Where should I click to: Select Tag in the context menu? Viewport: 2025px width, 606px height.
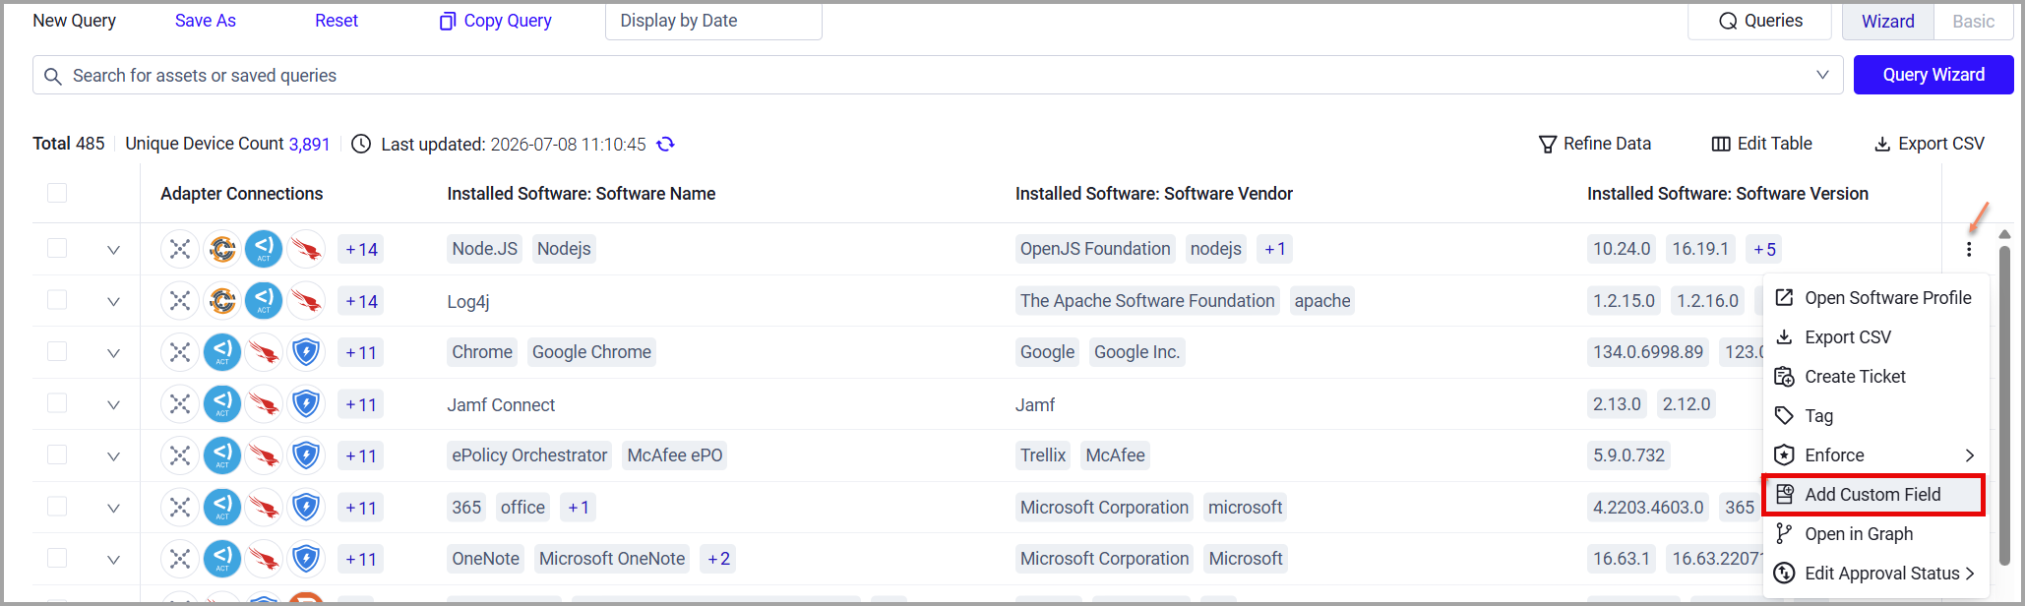pos(1876,415)
